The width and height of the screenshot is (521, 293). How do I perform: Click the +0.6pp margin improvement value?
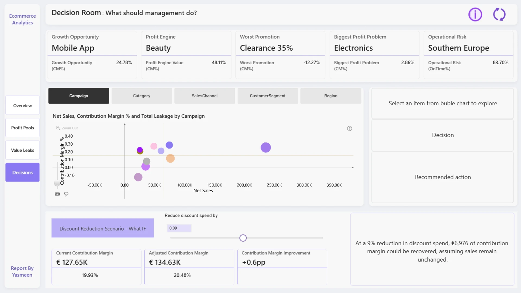point(254,262)
